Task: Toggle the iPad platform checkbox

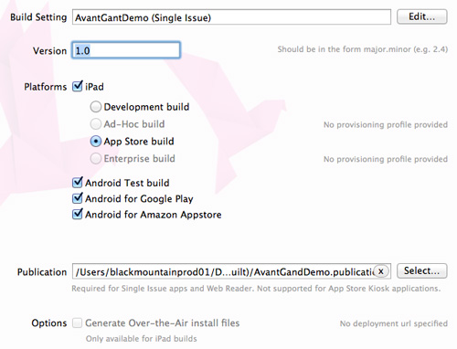Action: click(x=78, y=86)
